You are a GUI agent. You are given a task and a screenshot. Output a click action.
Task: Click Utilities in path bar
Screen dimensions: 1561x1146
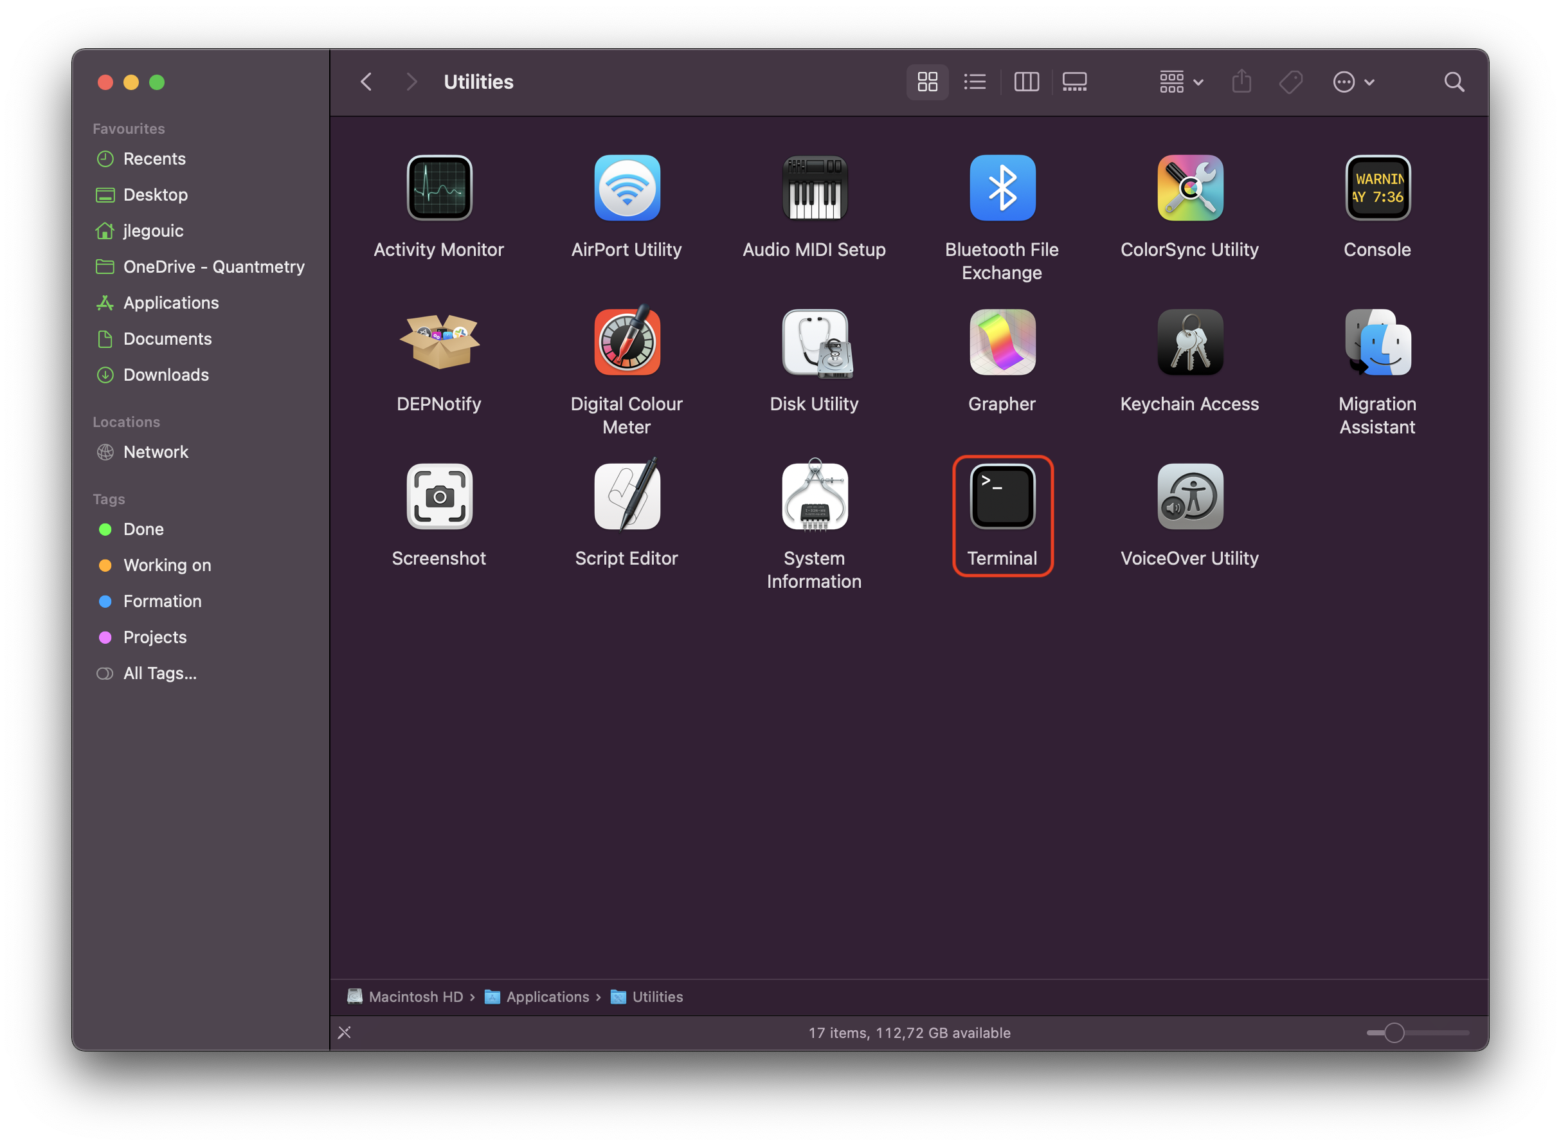(x=646, y=997)
